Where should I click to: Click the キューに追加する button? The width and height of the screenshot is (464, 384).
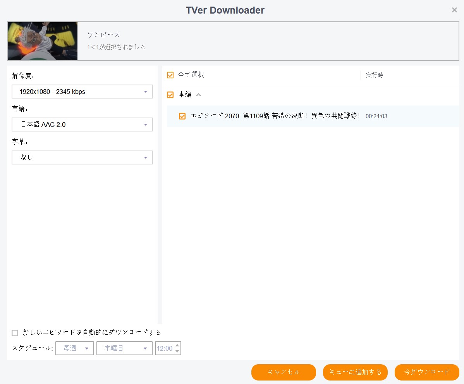pyautogui.click(x=355, y=372)
